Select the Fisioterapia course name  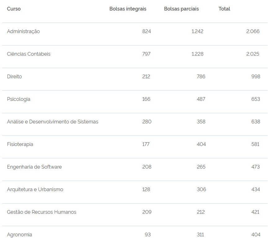point(20,144)
